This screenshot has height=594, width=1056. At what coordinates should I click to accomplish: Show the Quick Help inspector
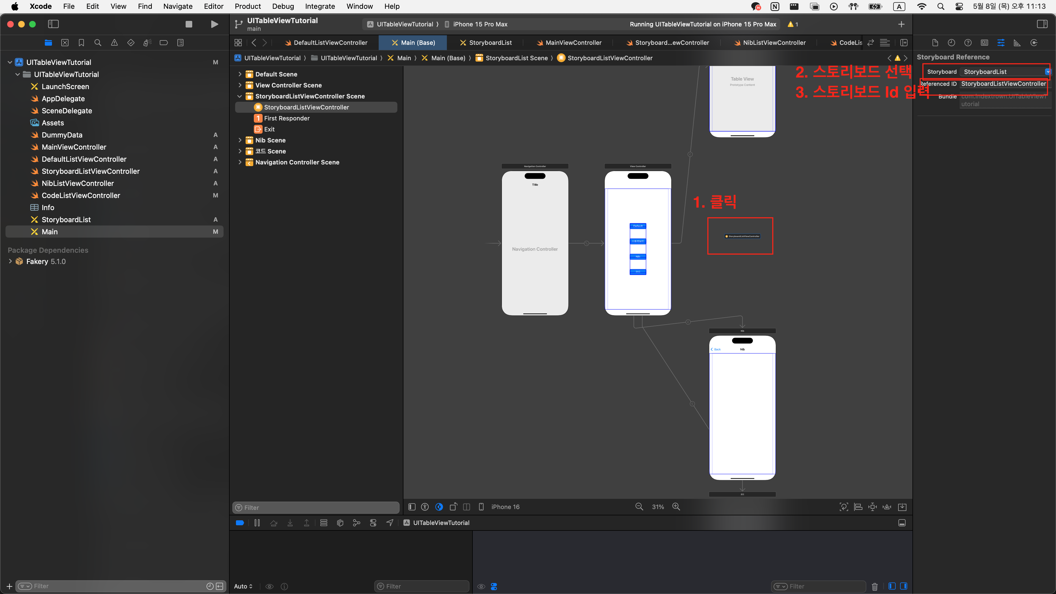click(x=968, y=43)
